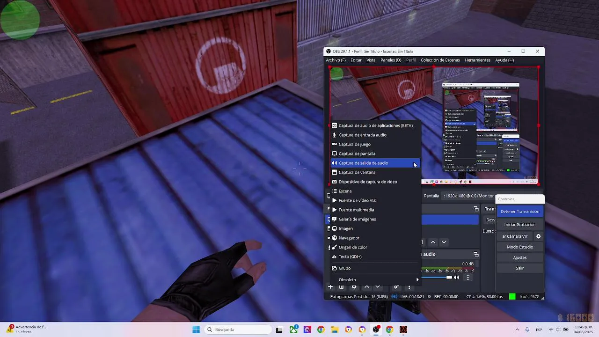Select Captura de pantalla source
Screen dimensions: 599x337
(x=375, y=154)
